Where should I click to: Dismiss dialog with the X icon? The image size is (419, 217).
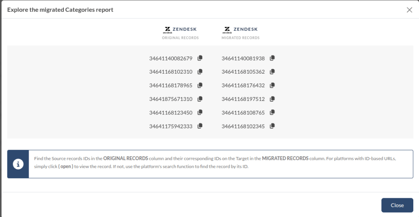pyautogui.click(x=409, y=10)
